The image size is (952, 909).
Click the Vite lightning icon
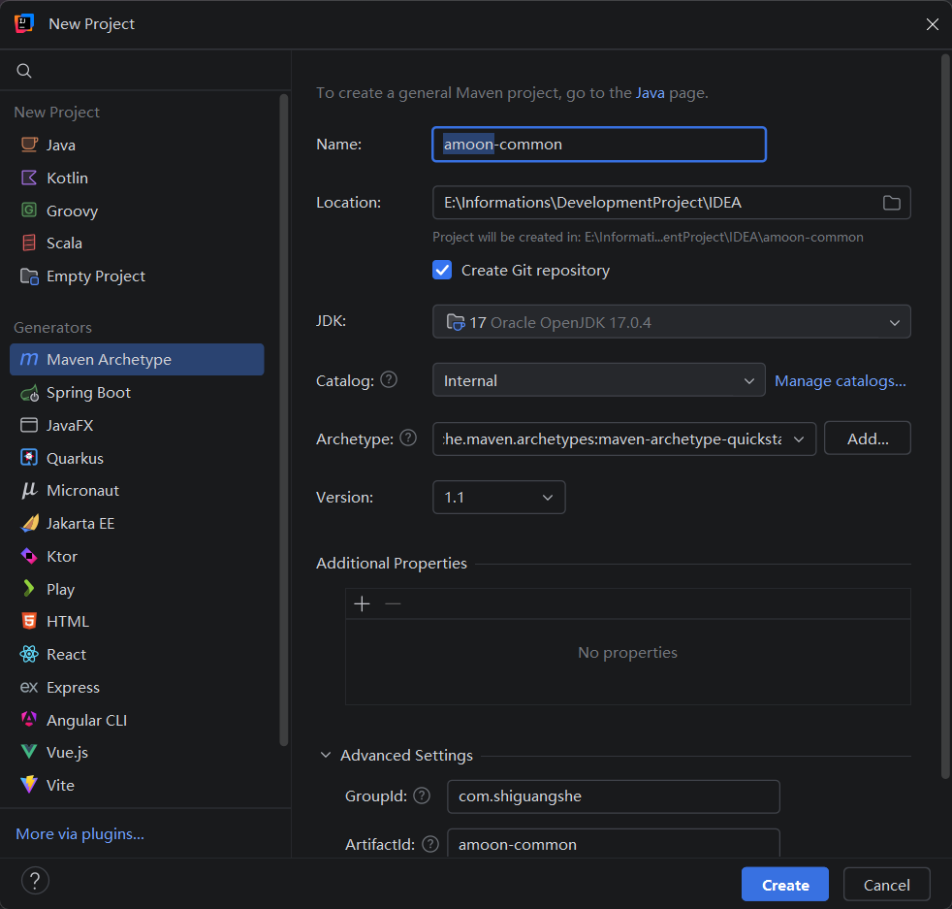tap(29, 785)
